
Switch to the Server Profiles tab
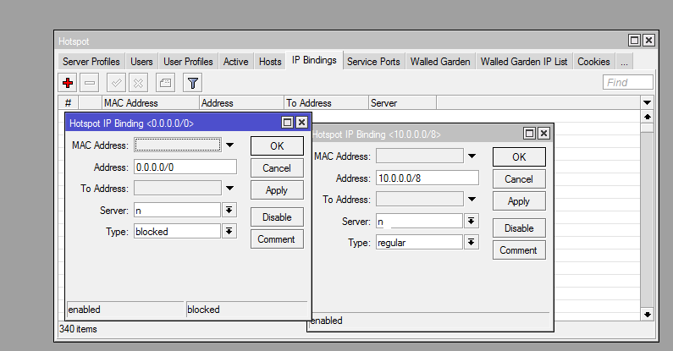[91, 62]
